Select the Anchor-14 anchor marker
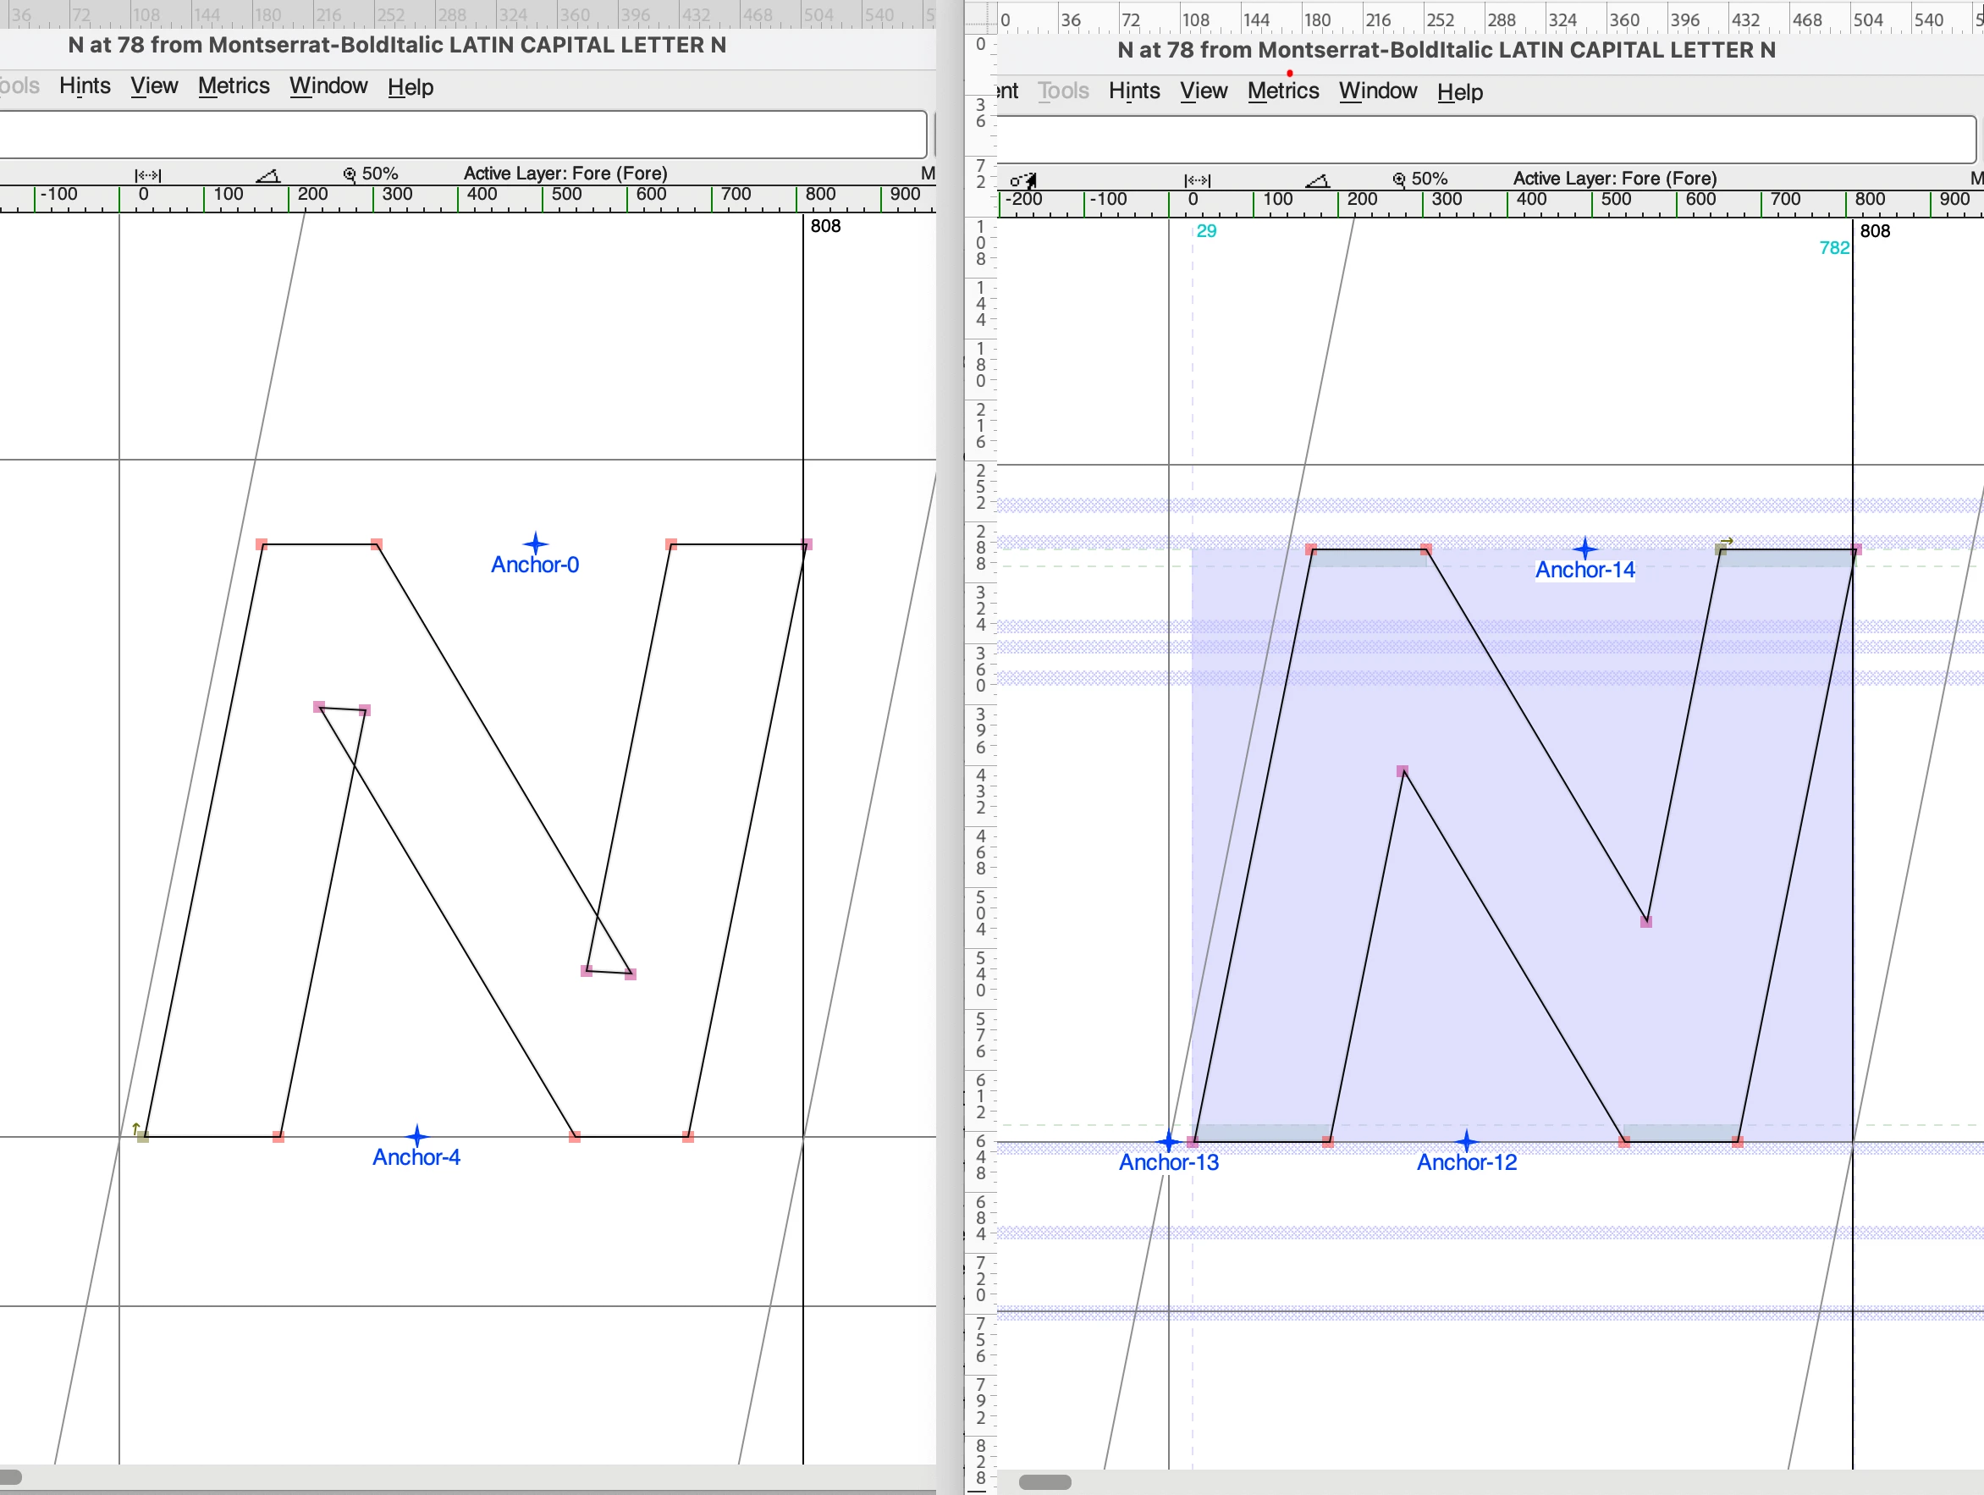 pyautogui.click(x=1584, y=548)
